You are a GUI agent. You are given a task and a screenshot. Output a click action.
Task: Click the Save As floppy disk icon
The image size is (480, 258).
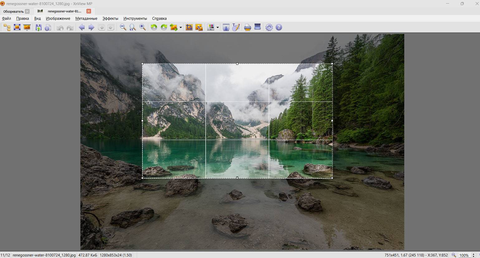pyautogui.click(x=38, y=27)
